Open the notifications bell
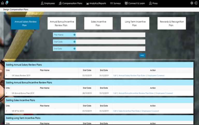This screenshot has width=199, height=125. click(x=7, y=3)
